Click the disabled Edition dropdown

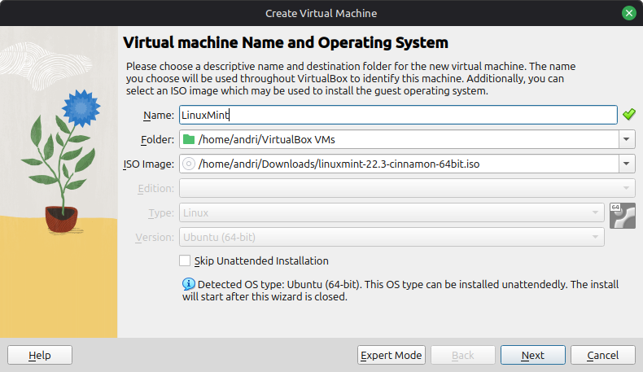pyautogui.click(x=407, y=188)
